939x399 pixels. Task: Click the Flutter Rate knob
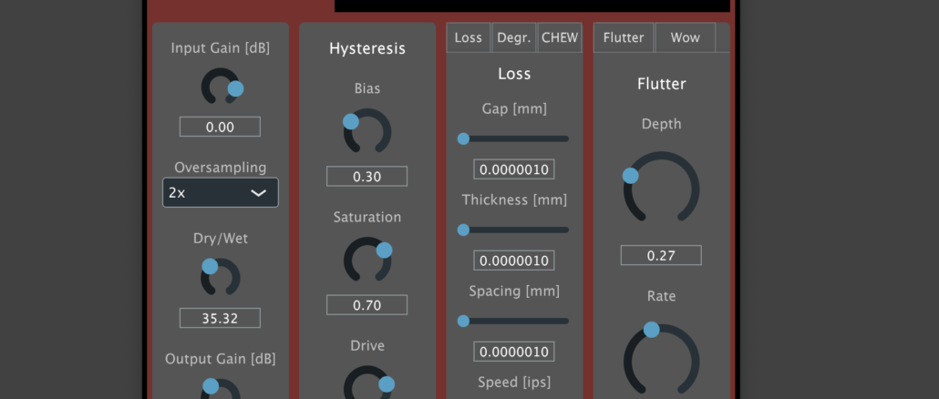pos(661,359)
